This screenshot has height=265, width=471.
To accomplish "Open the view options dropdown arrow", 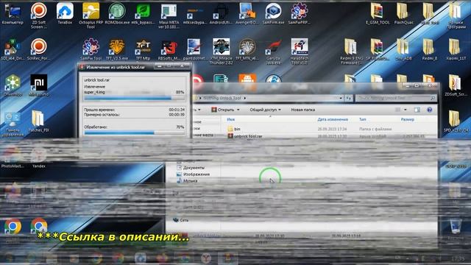I will point(406,110).
